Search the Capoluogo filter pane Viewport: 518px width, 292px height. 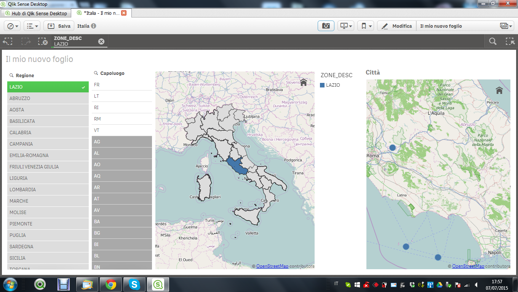pyautogui.click(x=96, y=73)
